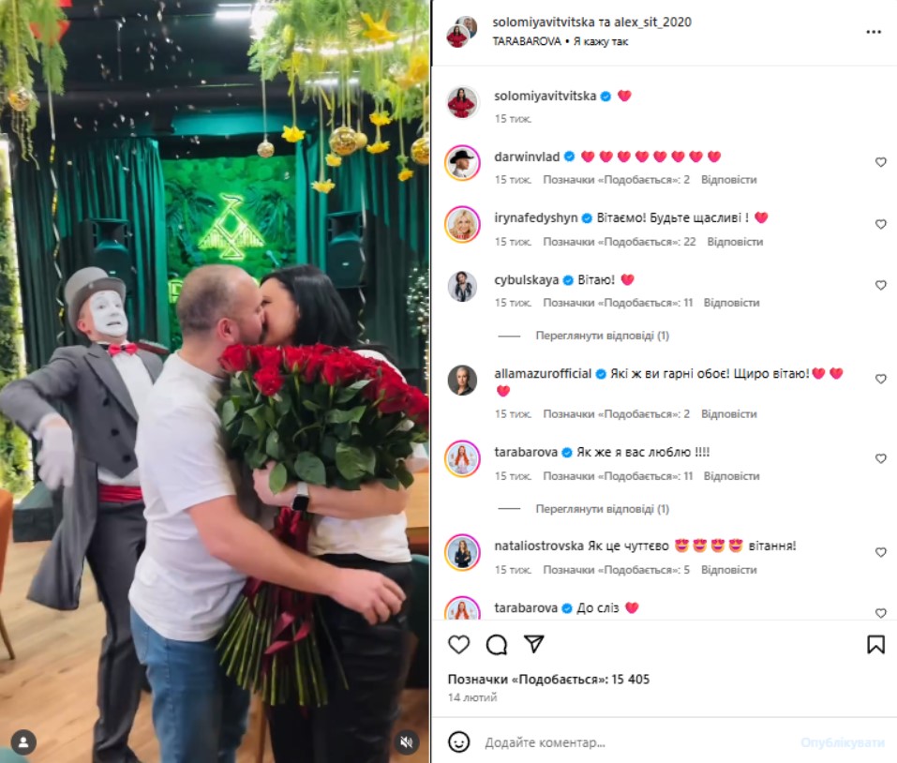The image size is (897, 763).
Task: Like irynafedyshyn's comment
Action: pyautogui.click(x=880, y=224)
